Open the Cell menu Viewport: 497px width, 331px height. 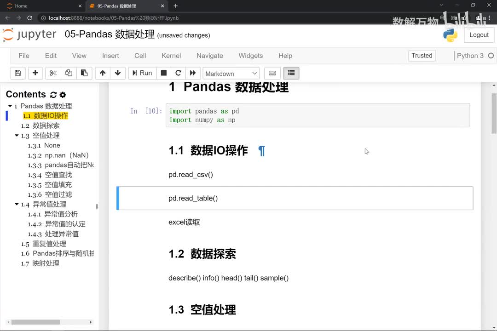pyautogui.click(x=140, y=56)
